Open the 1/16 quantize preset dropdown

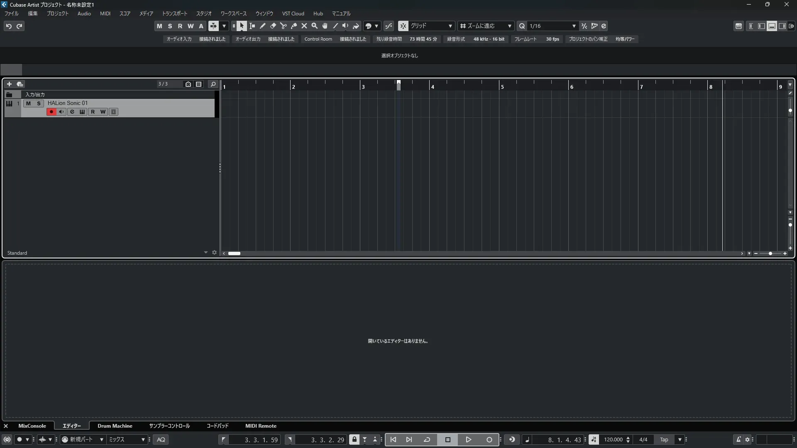(x=552, y=26)
